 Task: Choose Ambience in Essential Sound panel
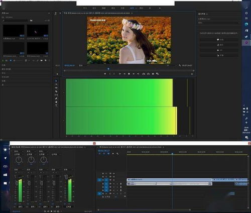219,55
